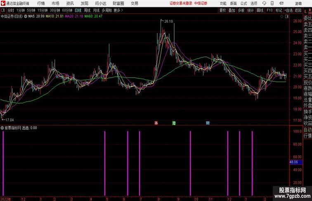This screenshot has width=312, height=201.
Task: Click the MA20: 21.16 indicator value
Action: [74, 17]
